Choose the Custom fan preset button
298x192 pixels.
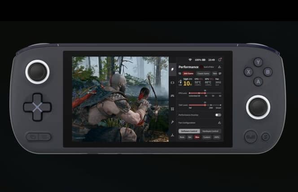[x=206, y=137]
